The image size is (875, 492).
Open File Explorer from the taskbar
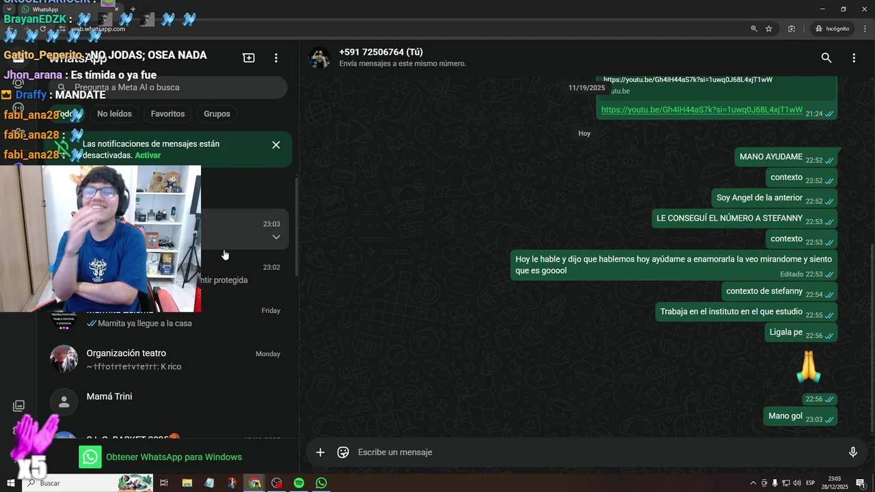pyautogui.click(x=187, y=483)
